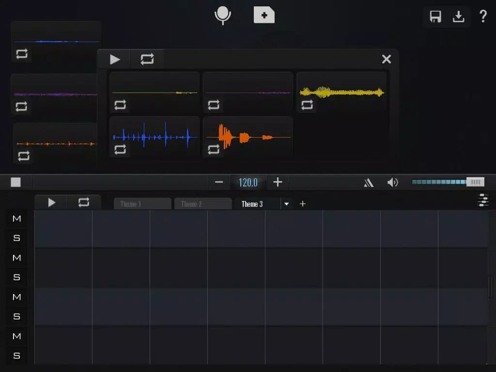The width and height of the screenshot is (496, 372).
Task: Play the theme in the sequencer
Action: (51, 202)
